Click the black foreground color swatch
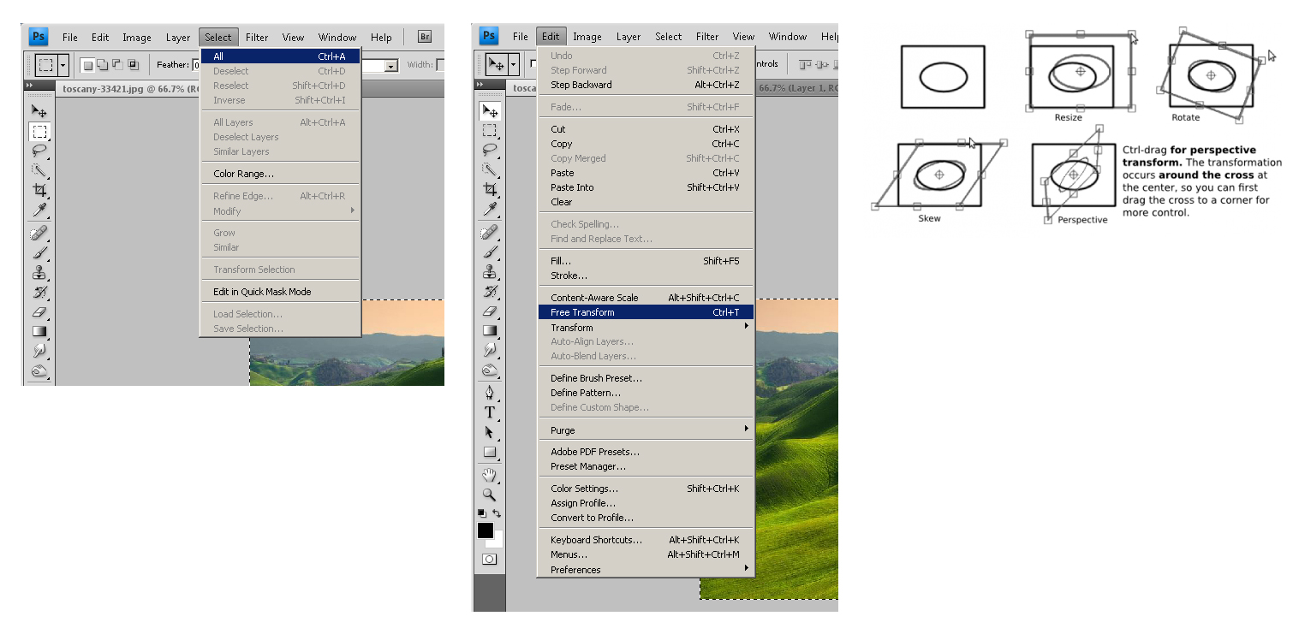1299x634 pixels. click(x=485, y=530)
